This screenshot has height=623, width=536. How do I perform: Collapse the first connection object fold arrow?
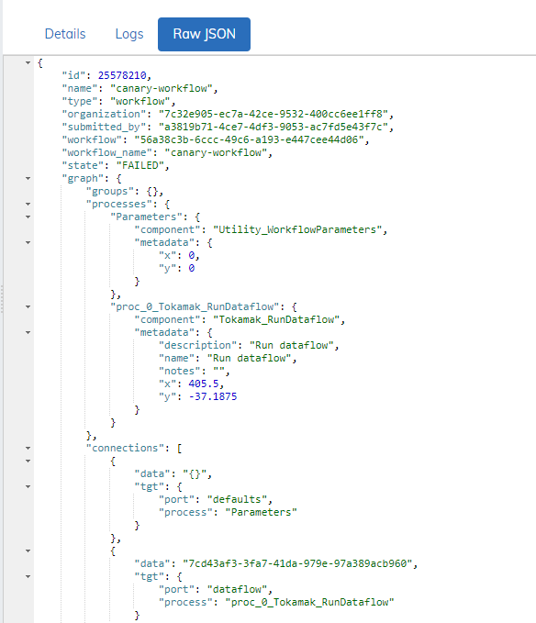coord(28,461)
